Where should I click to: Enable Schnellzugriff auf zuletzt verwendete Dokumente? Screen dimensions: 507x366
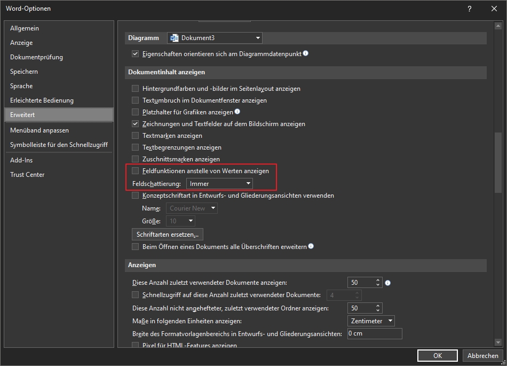(135, 295)
